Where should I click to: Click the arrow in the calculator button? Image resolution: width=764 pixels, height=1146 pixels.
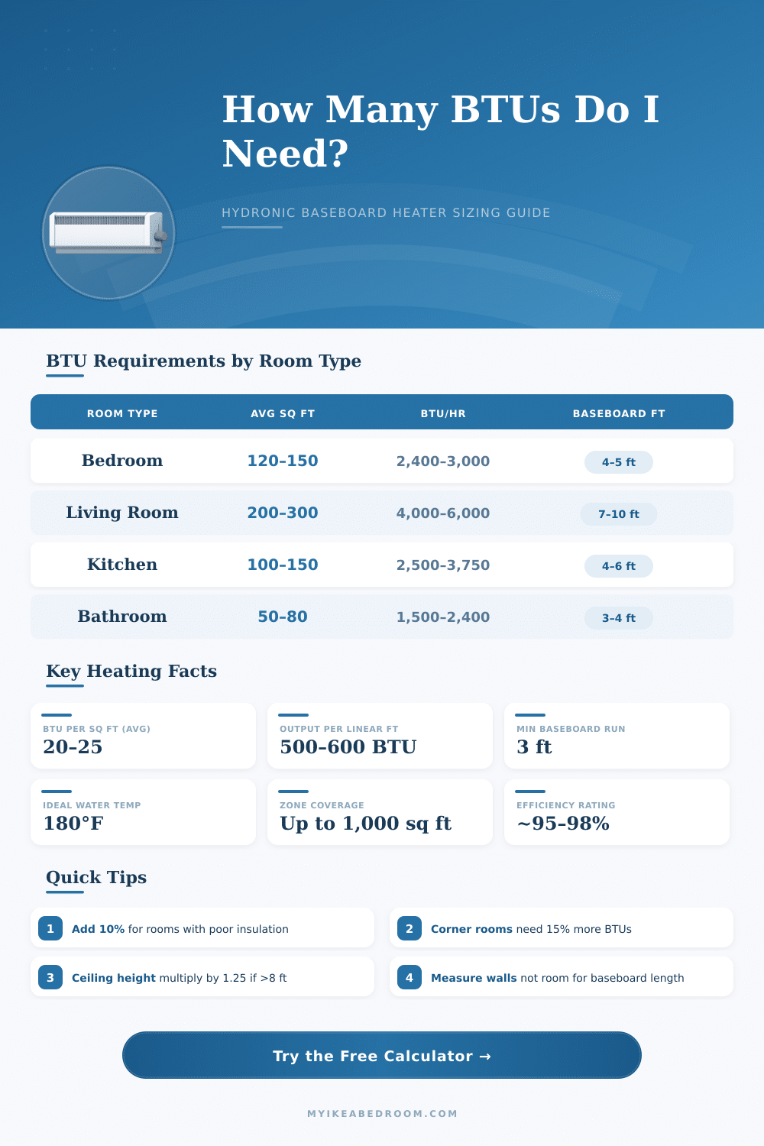484,1056
